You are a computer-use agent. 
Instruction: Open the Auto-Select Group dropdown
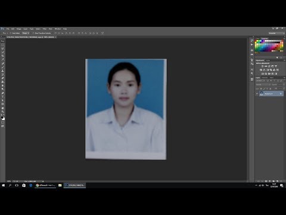pyautogui.click(x=26, y=33)
